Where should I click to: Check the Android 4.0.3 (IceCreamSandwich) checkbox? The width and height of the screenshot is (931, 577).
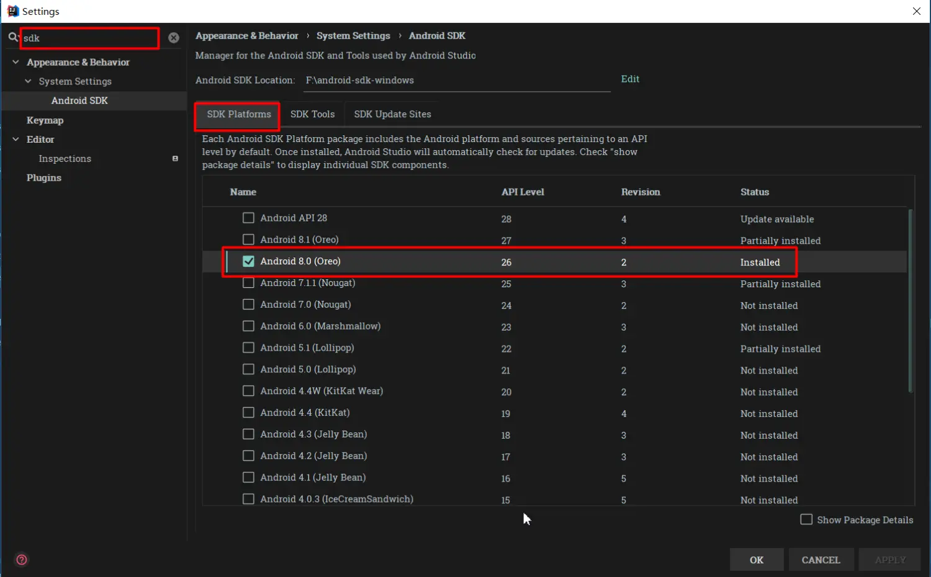(248, 499)
